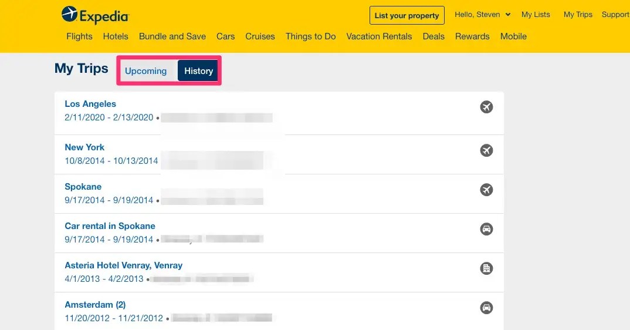Click the My Trips page heading
The image size is (630, 330).
tap(81, 69)
